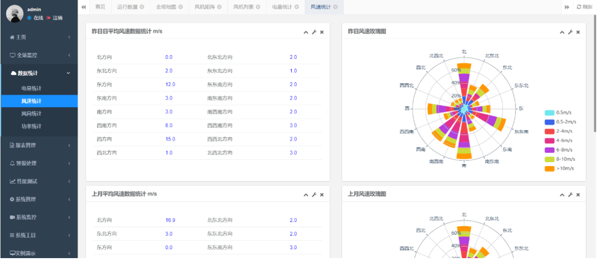
Task: Collapse the 数据统计 sidebar menu
Action: 39,73
